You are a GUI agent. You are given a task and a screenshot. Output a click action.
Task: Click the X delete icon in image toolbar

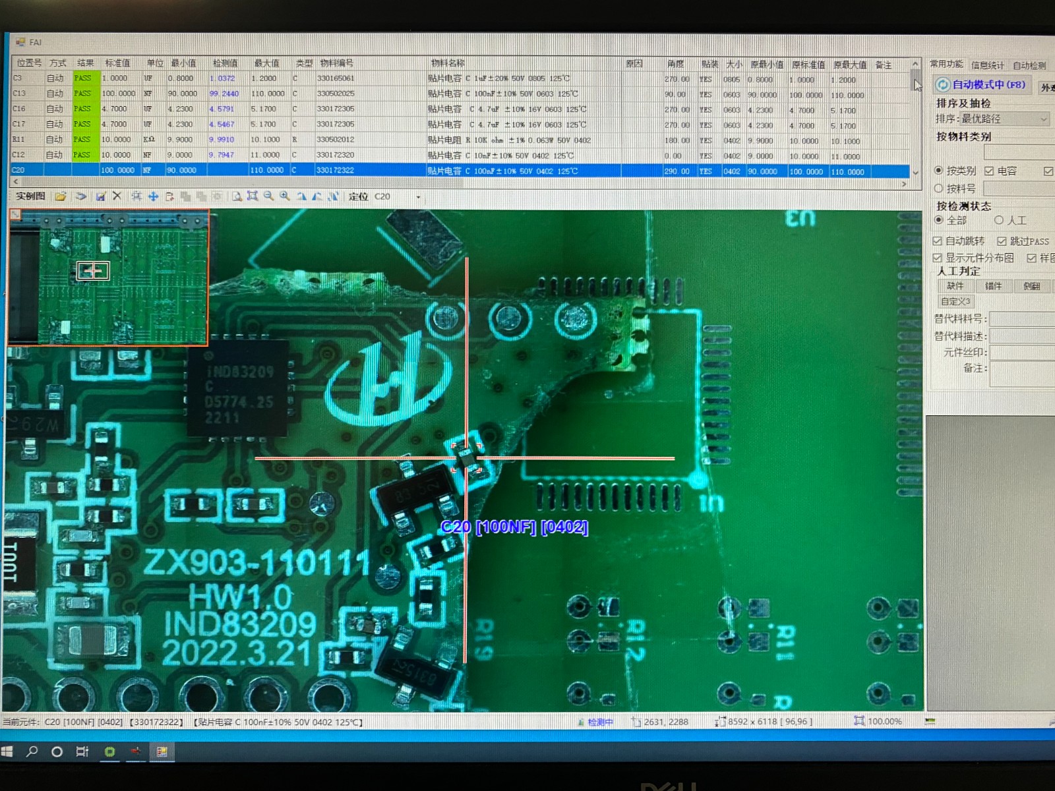[x=117, y=196]
